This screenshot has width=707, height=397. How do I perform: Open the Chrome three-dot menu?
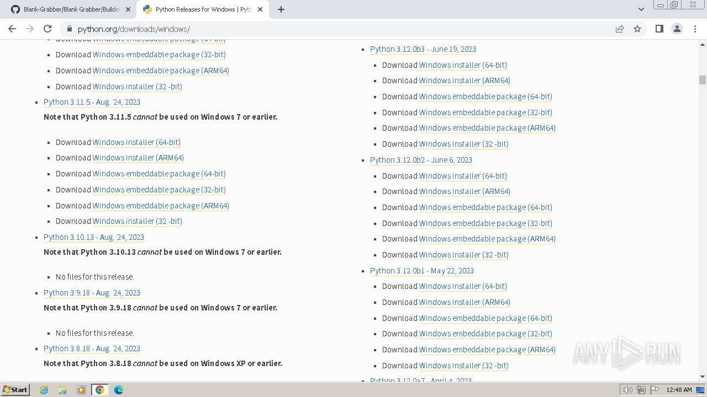point(695,29)
